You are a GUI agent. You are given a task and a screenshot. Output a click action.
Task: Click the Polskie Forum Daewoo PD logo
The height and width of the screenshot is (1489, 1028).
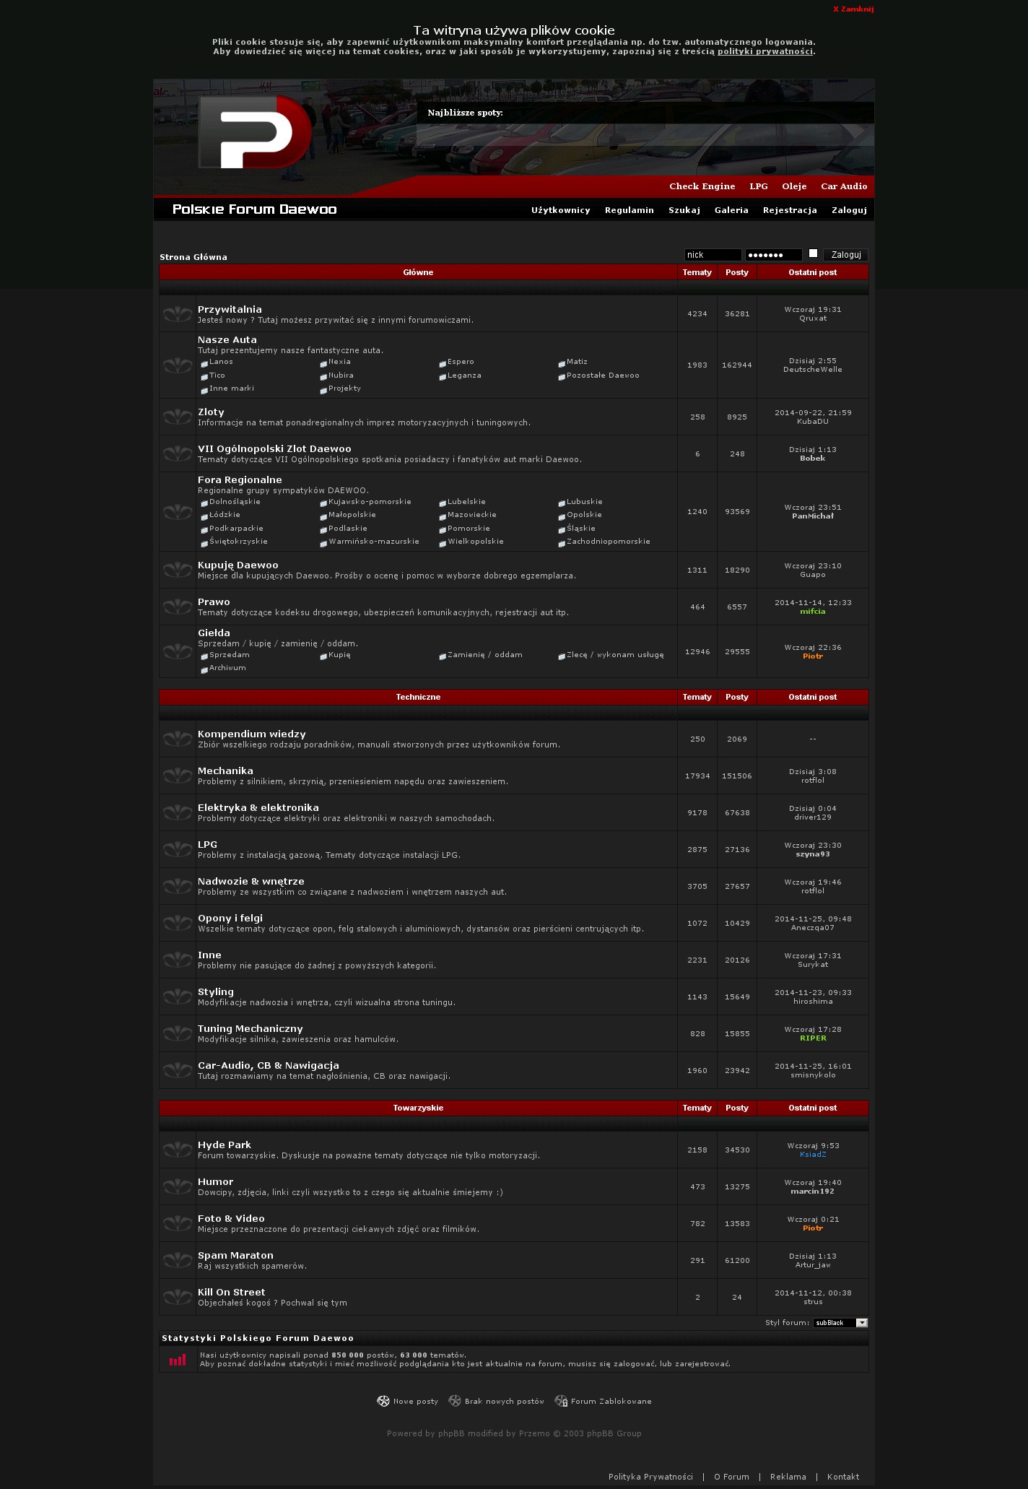point(255,132)
